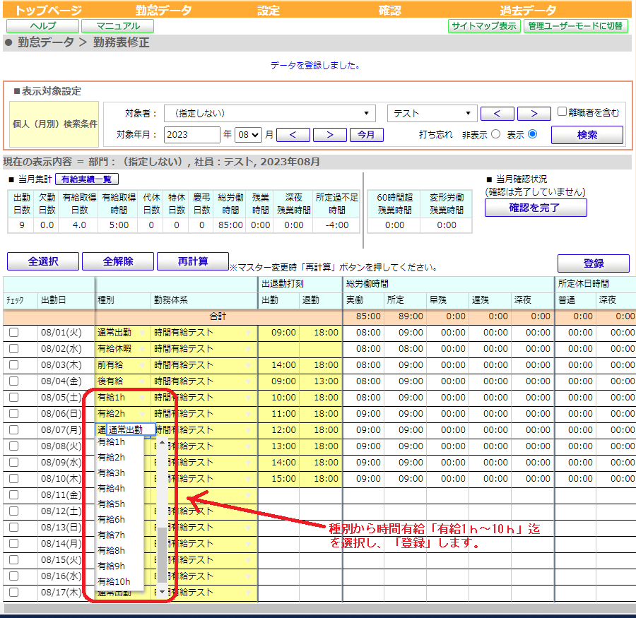This screenshot has height=618, width=636.
Task: Click the 種別 list scrollbar up arrow
Action: (x=163, y=442)
